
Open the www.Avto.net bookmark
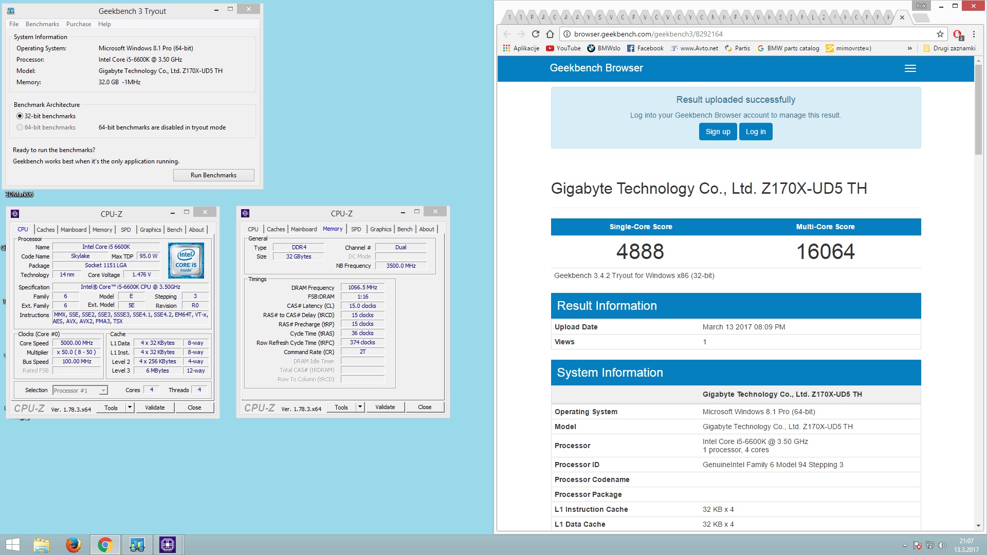[x=694, y=48]
